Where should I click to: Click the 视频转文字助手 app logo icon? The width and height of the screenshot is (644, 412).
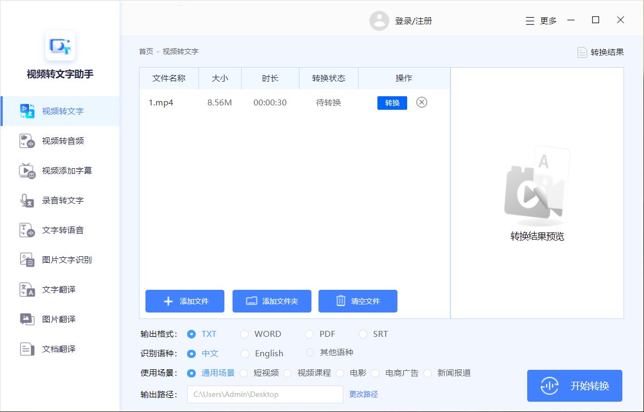(x=60, y=45)
